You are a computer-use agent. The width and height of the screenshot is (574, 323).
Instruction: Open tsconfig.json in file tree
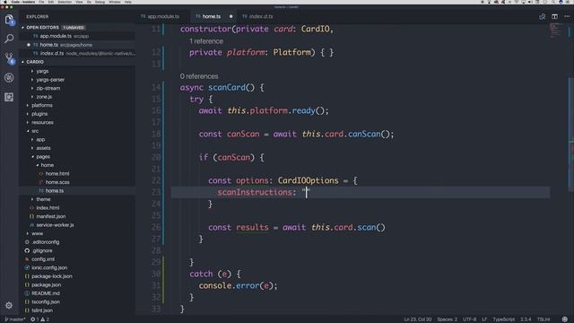click(x=46, y=301)
